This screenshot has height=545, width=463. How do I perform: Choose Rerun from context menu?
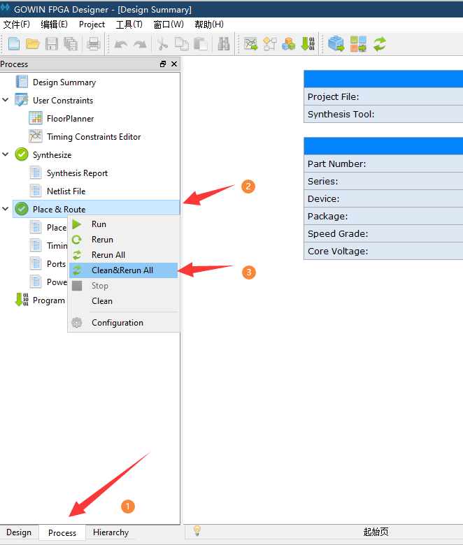[124, 240]
